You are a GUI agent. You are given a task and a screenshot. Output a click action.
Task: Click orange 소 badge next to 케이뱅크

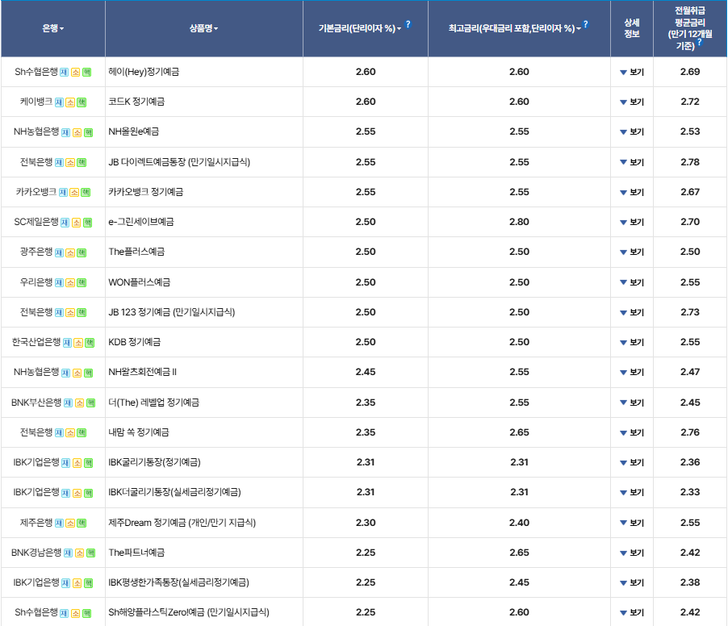(70, 102)
